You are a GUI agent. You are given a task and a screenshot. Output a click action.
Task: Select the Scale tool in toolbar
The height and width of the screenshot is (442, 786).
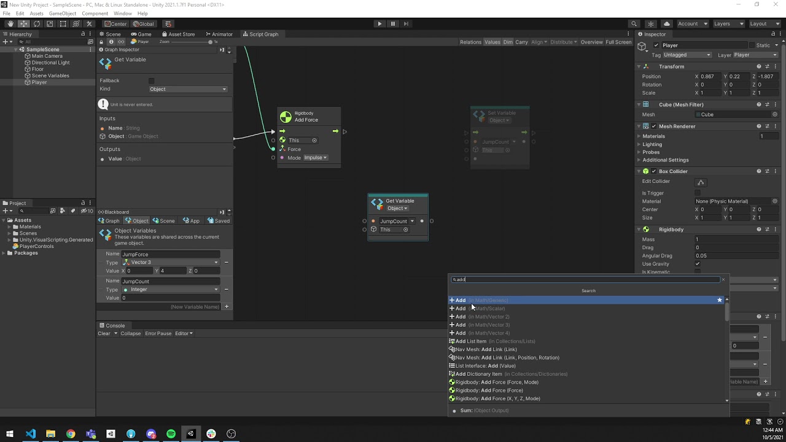(50, 24)
